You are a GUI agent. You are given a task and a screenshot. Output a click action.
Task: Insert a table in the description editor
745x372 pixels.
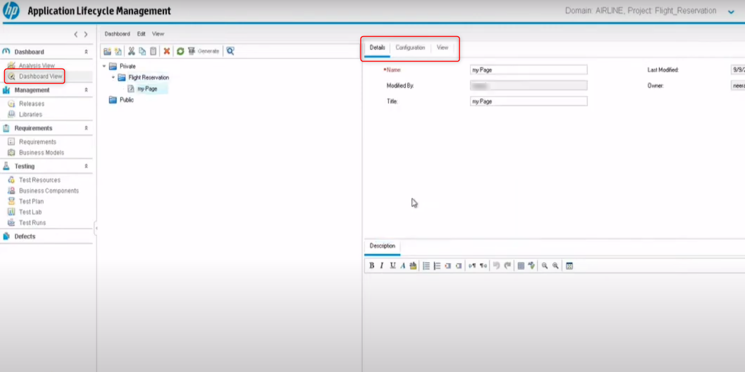click(x=521, y=266)
